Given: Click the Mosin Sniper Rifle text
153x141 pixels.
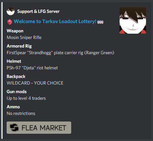Looking at the screenshot, I should (24, 37).
